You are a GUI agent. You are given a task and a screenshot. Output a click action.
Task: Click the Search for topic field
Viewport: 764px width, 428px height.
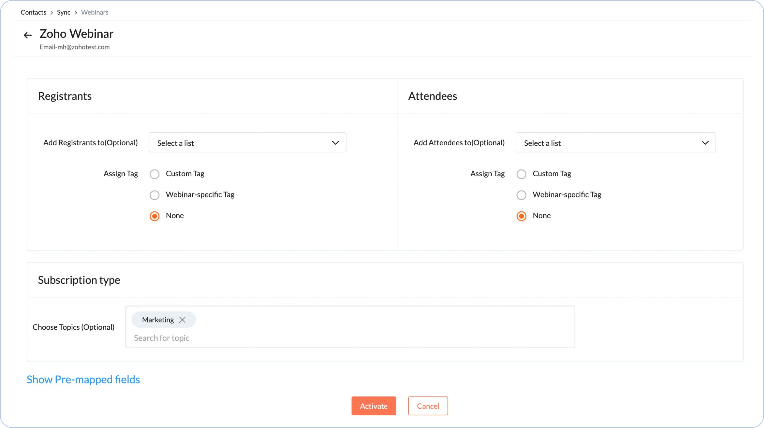pos(228,338)
